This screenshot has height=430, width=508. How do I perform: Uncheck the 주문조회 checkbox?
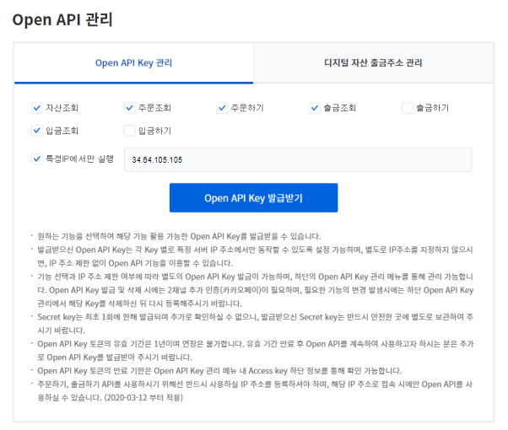coord(129,108)
